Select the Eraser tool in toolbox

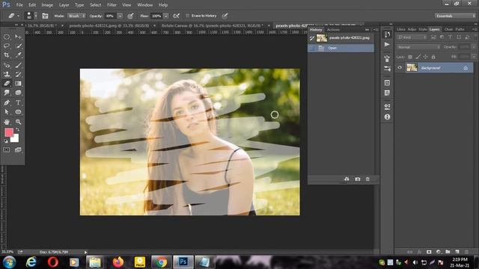point(7,83)
